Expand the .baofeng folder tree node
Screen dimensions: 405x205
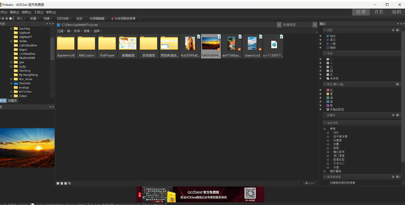tap(11, 28)
